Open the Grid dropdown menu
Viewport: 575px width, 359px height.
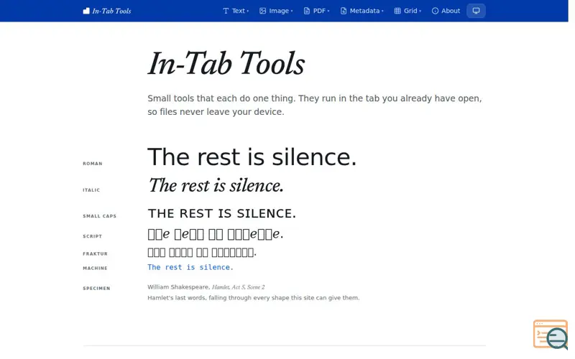[x=408, y=11]
